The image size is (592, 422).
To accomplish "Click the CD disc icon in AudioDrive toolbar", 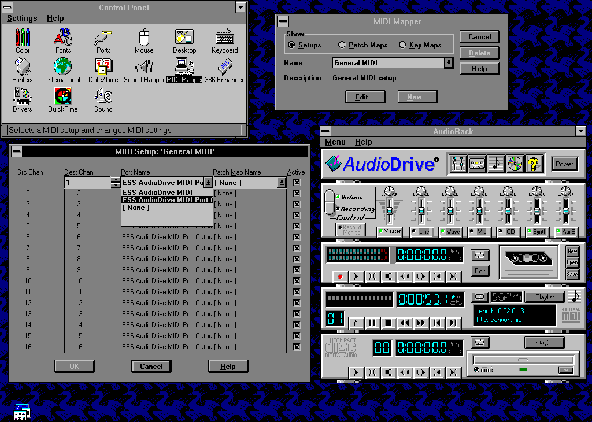I will coord(515,164).
